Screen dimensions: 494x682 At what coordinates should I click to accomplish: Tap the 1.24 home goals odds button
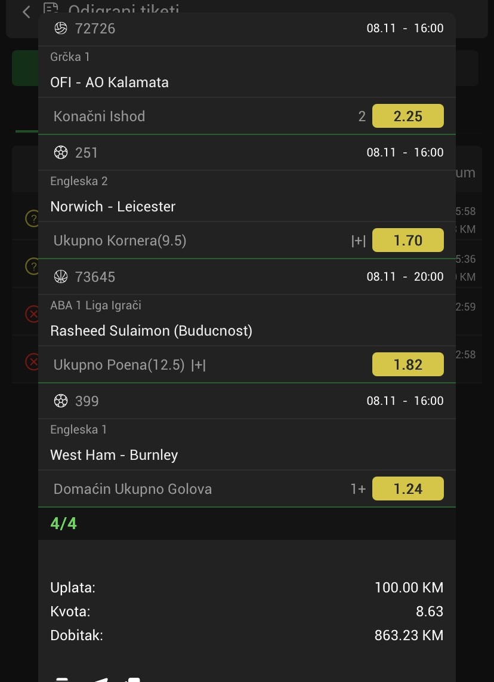pos(407,489)
